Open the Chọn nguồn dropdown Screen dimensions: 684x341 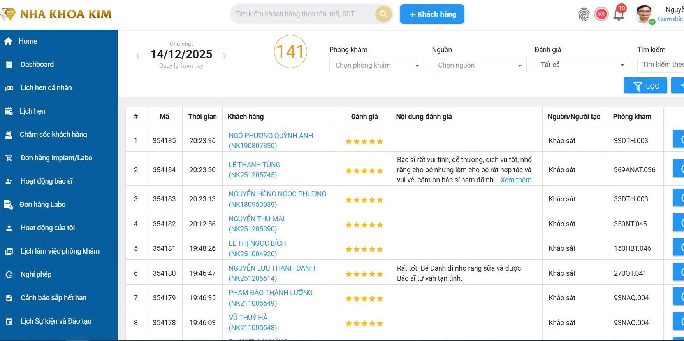(479, 65)
